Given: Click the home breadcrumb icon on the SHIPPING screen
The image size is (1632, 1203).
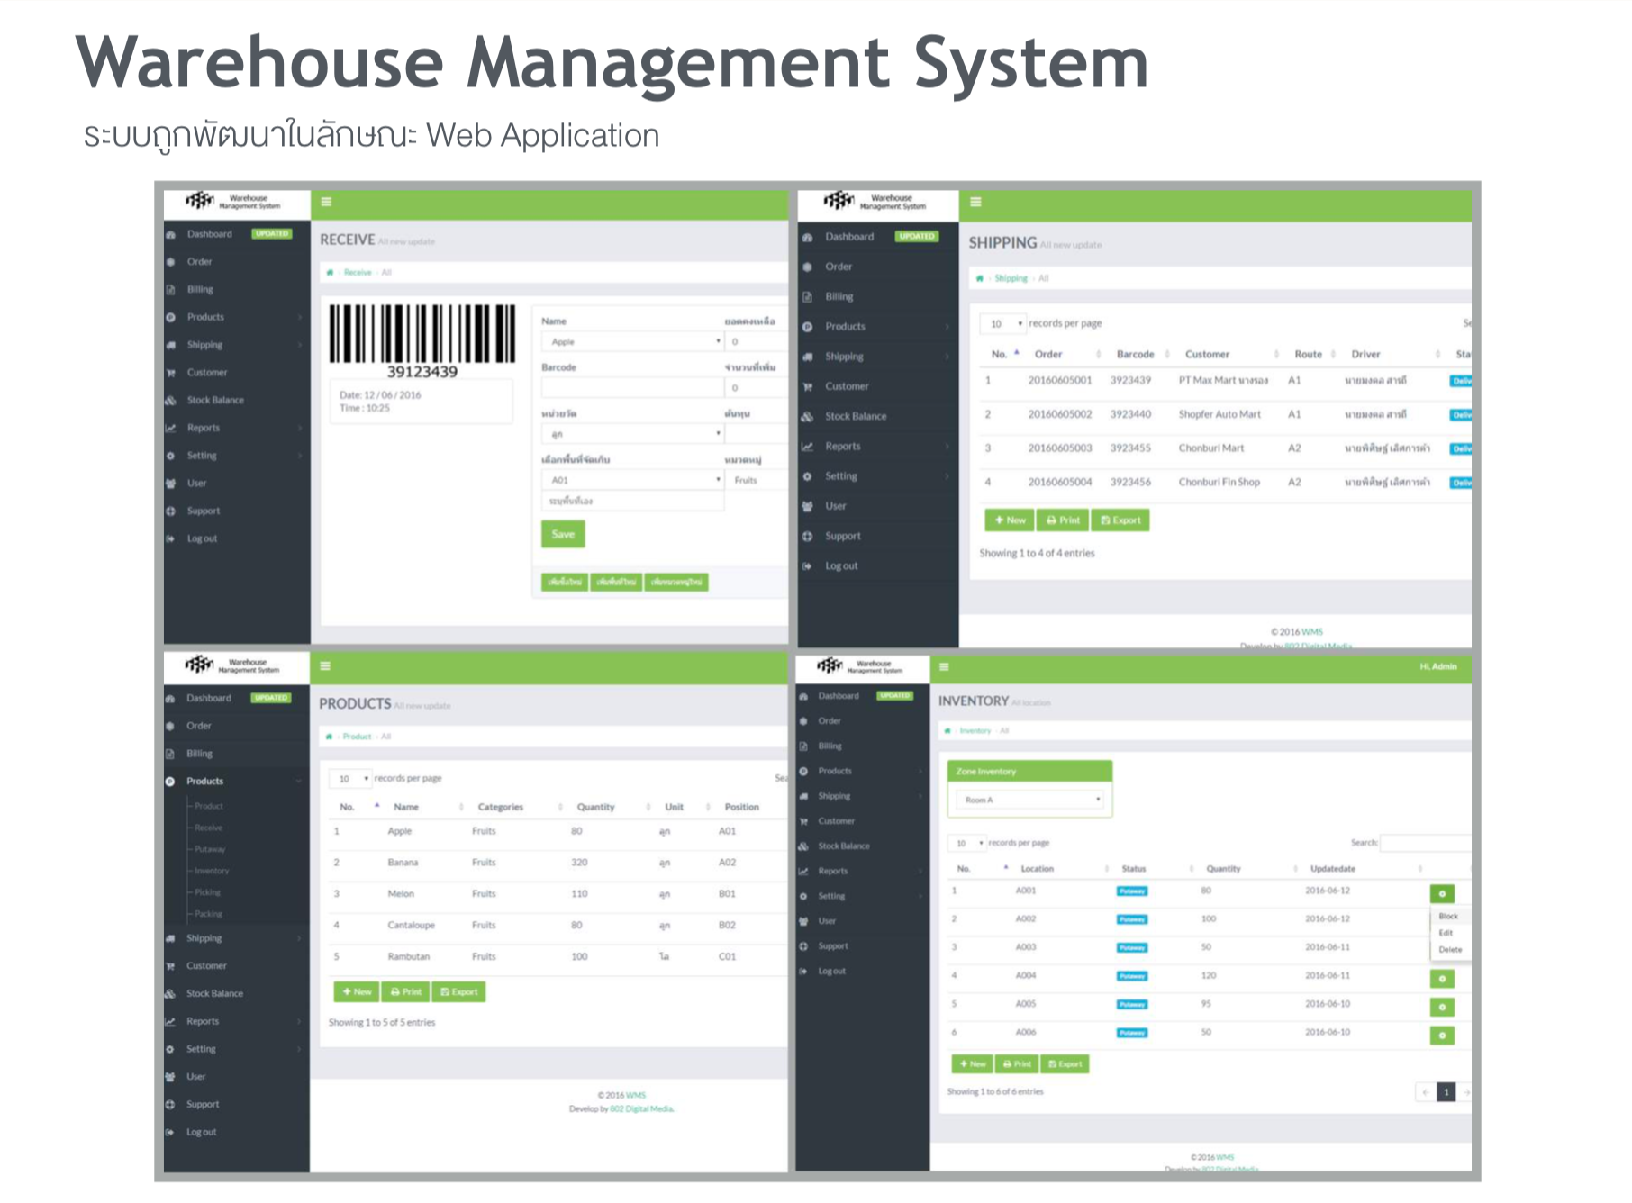Looking at the screenshot, I should pyautogui.click(x=979, y=279).
